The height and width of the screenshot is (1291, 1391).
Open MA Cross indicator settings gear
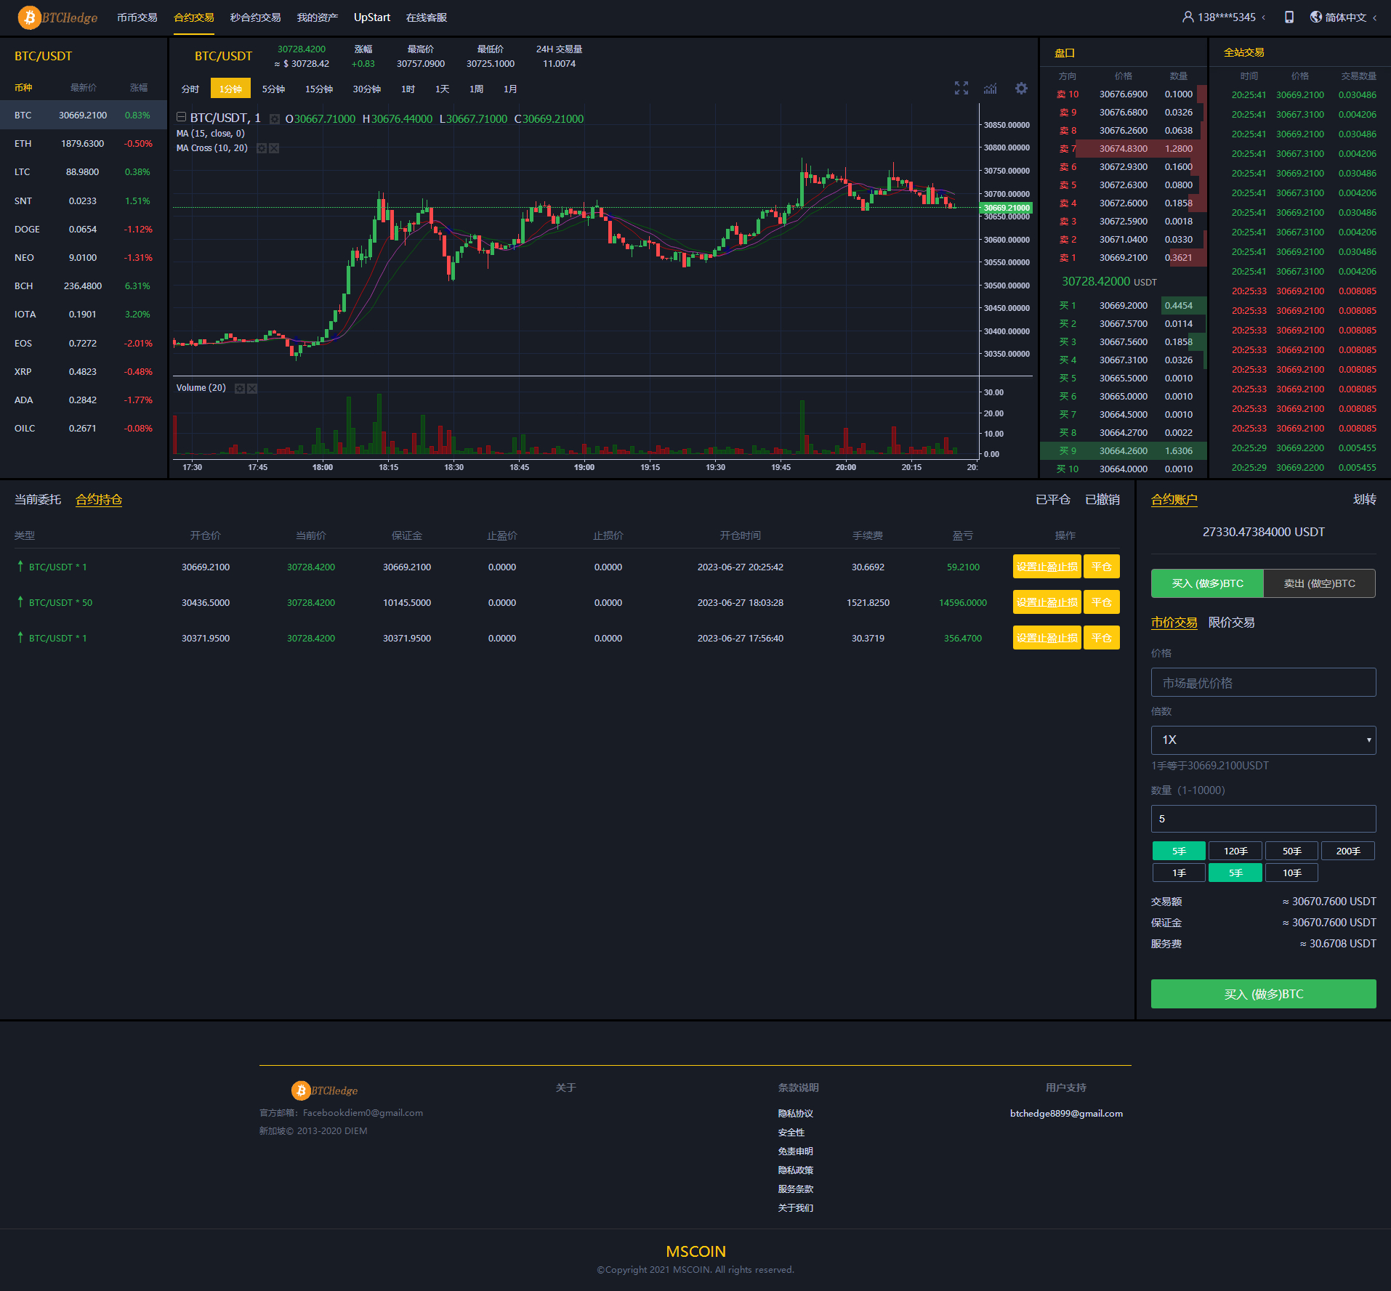(x=262, y=148)
